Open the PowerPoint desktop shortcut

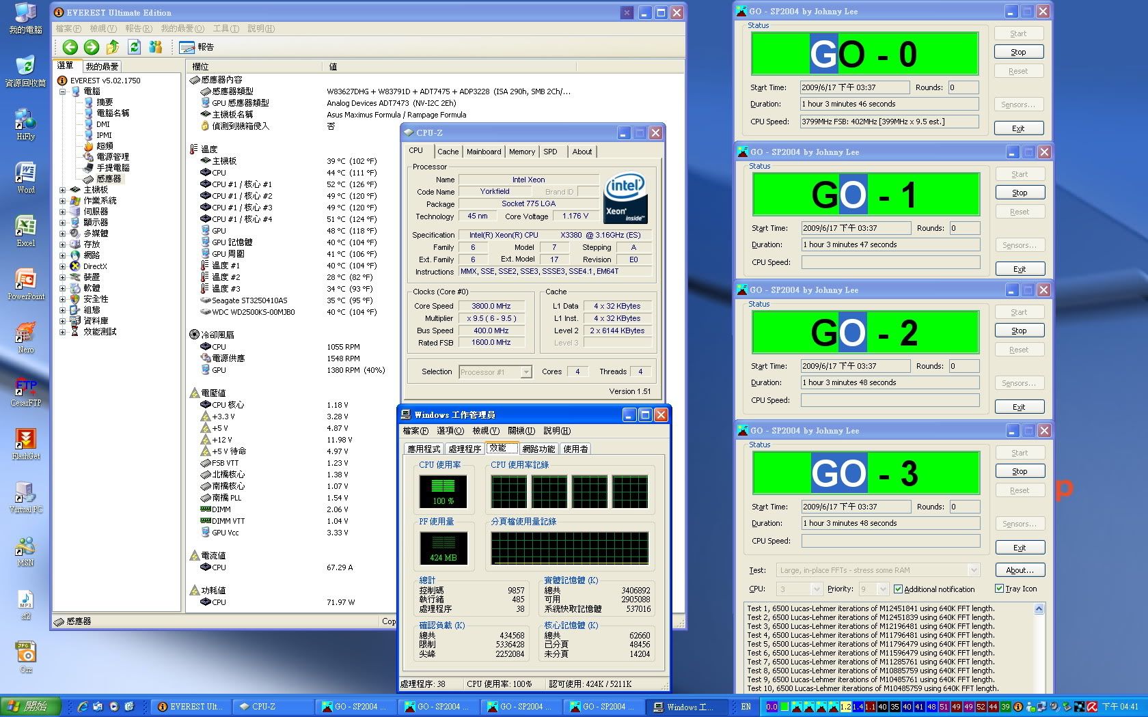[x=25, y=285]
